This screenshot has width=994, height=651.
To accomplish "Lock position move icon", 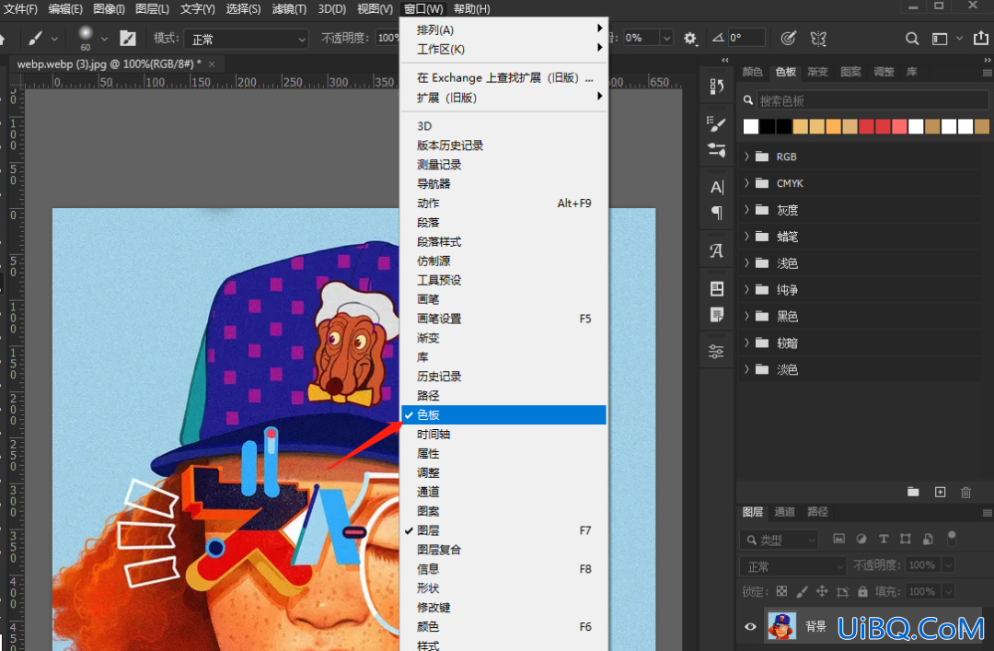I will 822,591.
